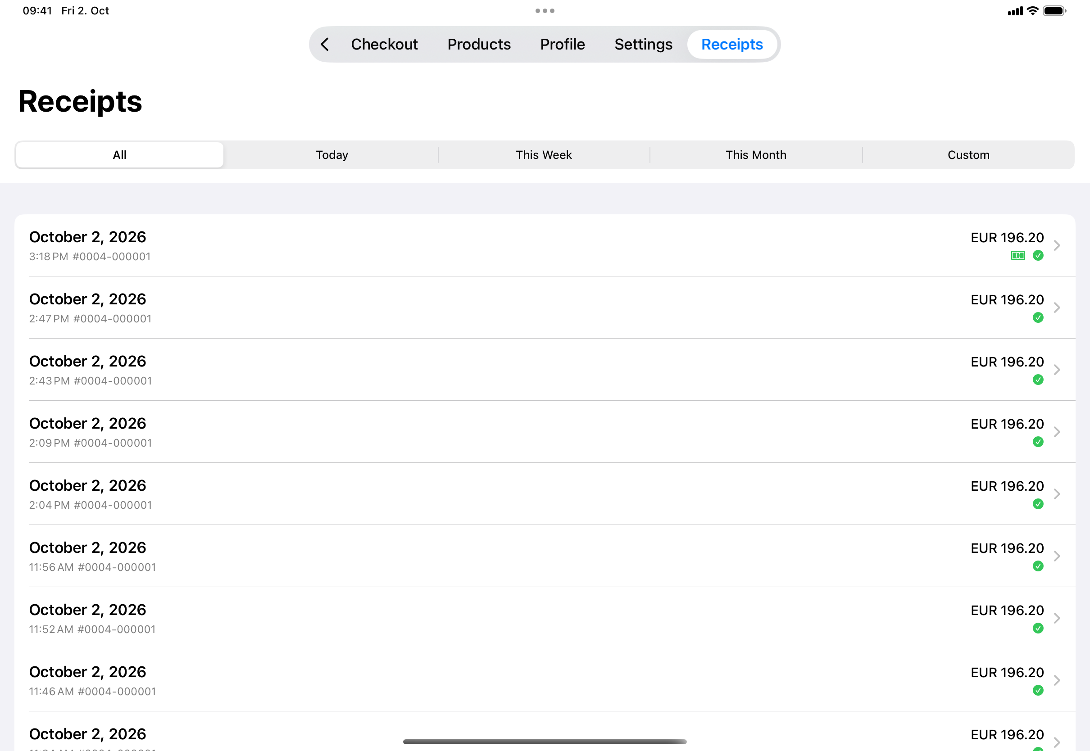Tap green checkmark on 11:52 AM receipt
The image size is (1090, 751).
(1038, 628)
